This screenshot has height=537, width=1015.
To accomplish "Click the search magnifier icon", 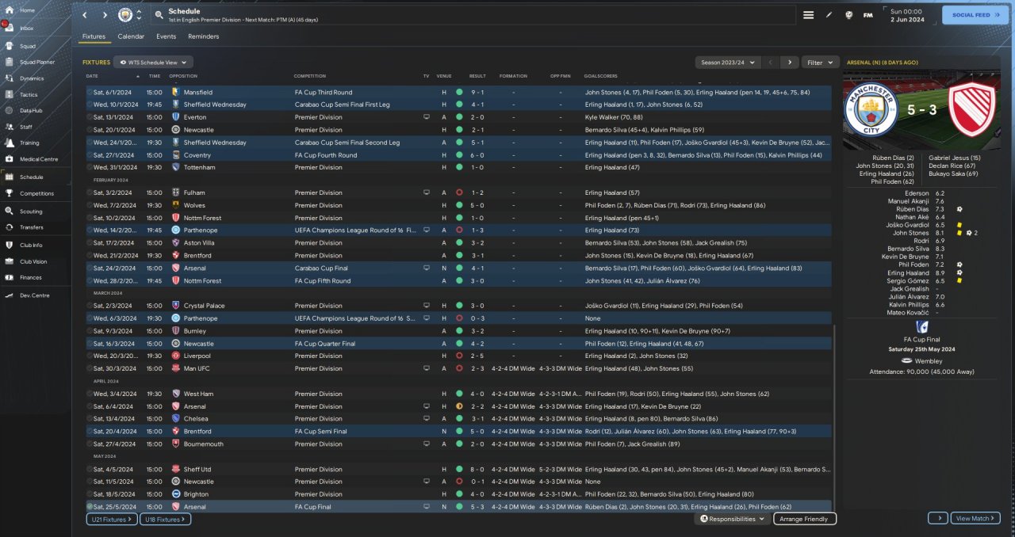I will [x=159, y=15].
